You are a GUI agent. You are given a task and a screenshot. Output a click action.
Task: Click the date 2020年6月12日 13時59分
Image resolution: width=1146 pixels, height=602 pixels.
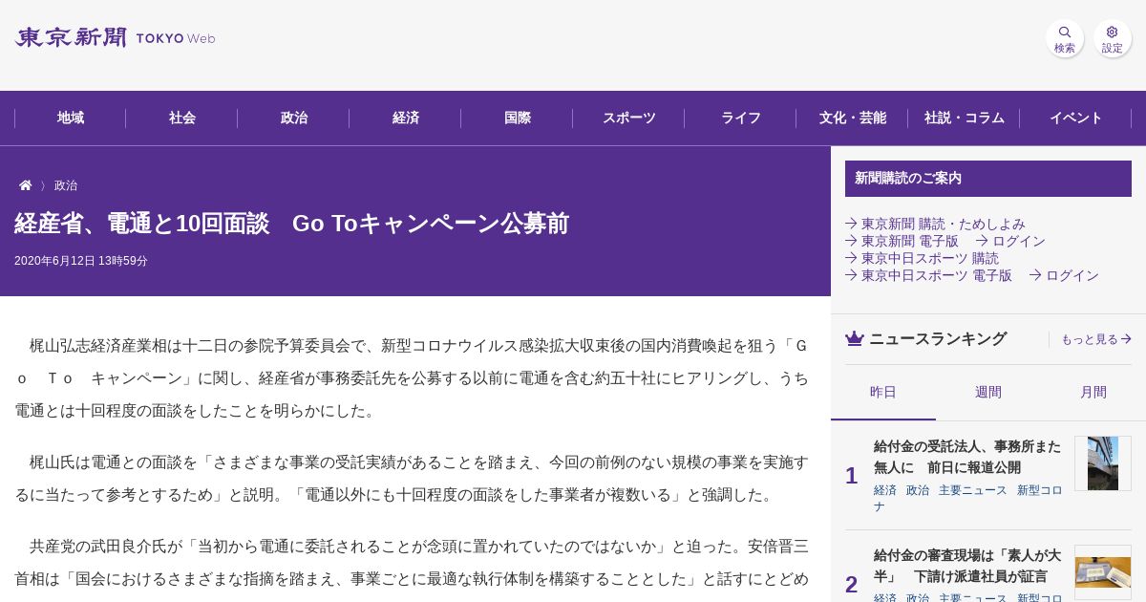point(81,261)
